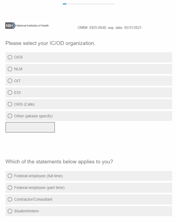The height and width of the screenshot is (223, 177).
Task: Click the 'Which of the statements' question heading
Action: (59, 162)
